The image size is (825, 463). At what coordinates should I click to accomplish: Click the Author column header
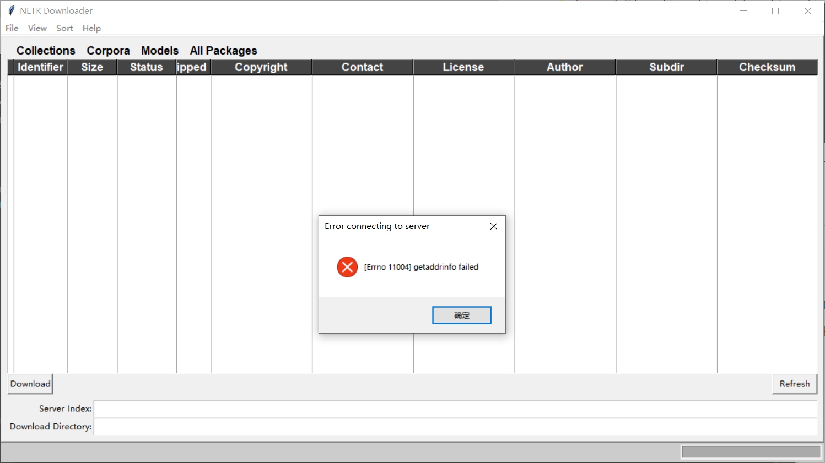click(565, 67)
